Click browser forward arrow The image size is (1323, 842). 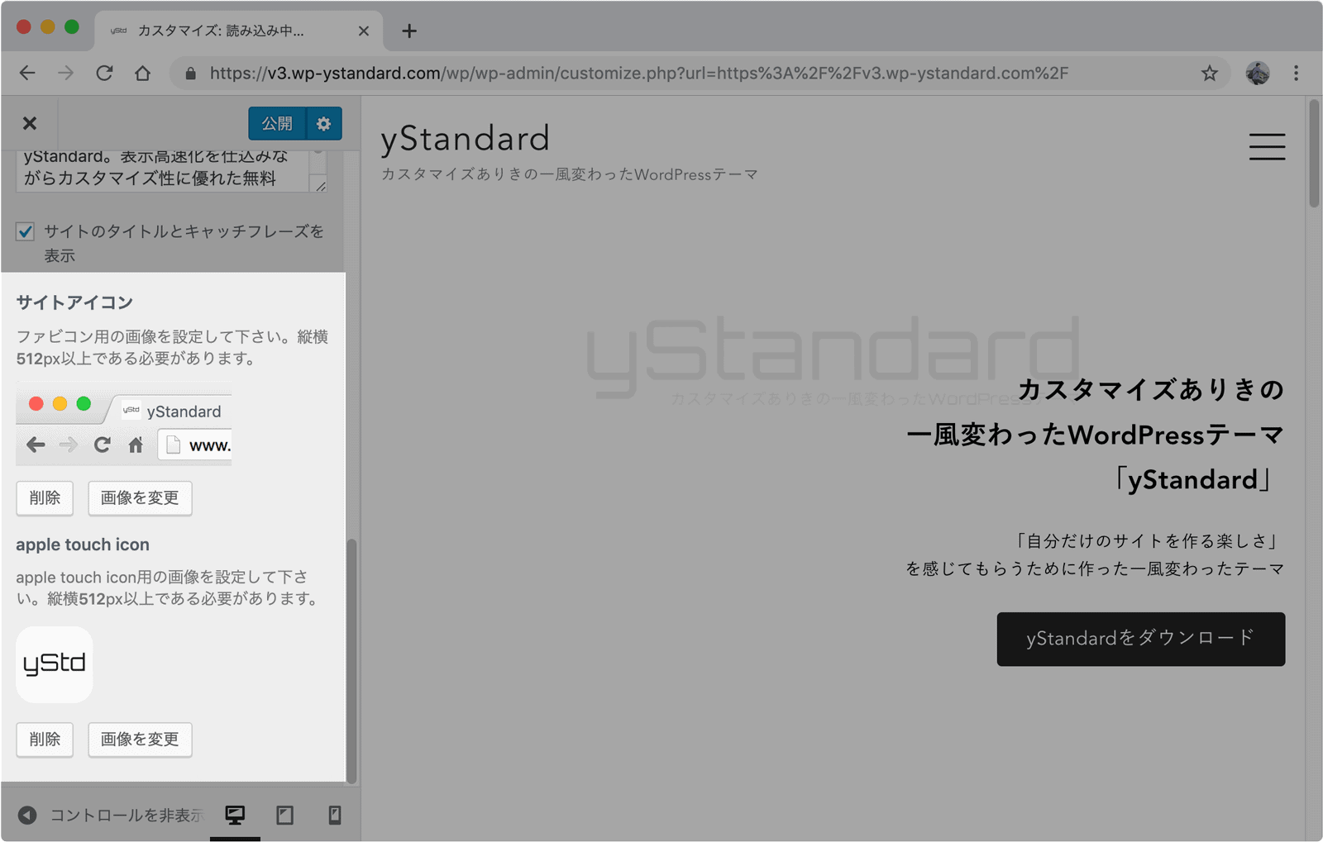[x=65, y=74]
